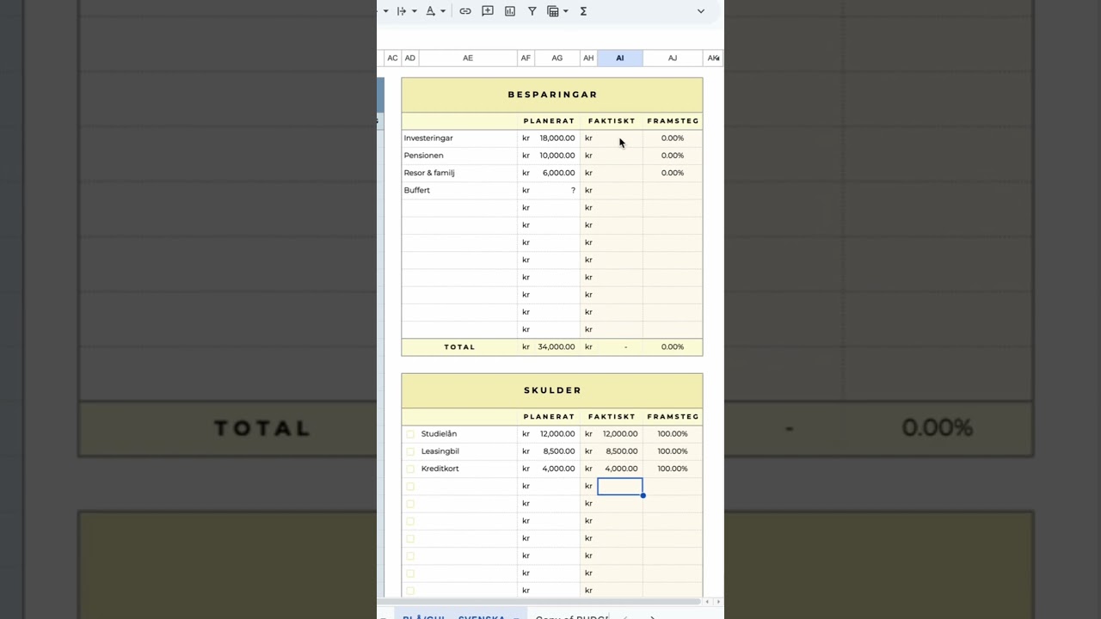Open the filter views dropdown arrow
Image resolution: width=1101 pixels, height=619 pixels.
click(565, 11)
